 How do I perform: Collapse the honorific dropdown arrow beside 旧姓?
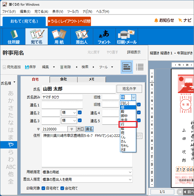tap(133, 97)
